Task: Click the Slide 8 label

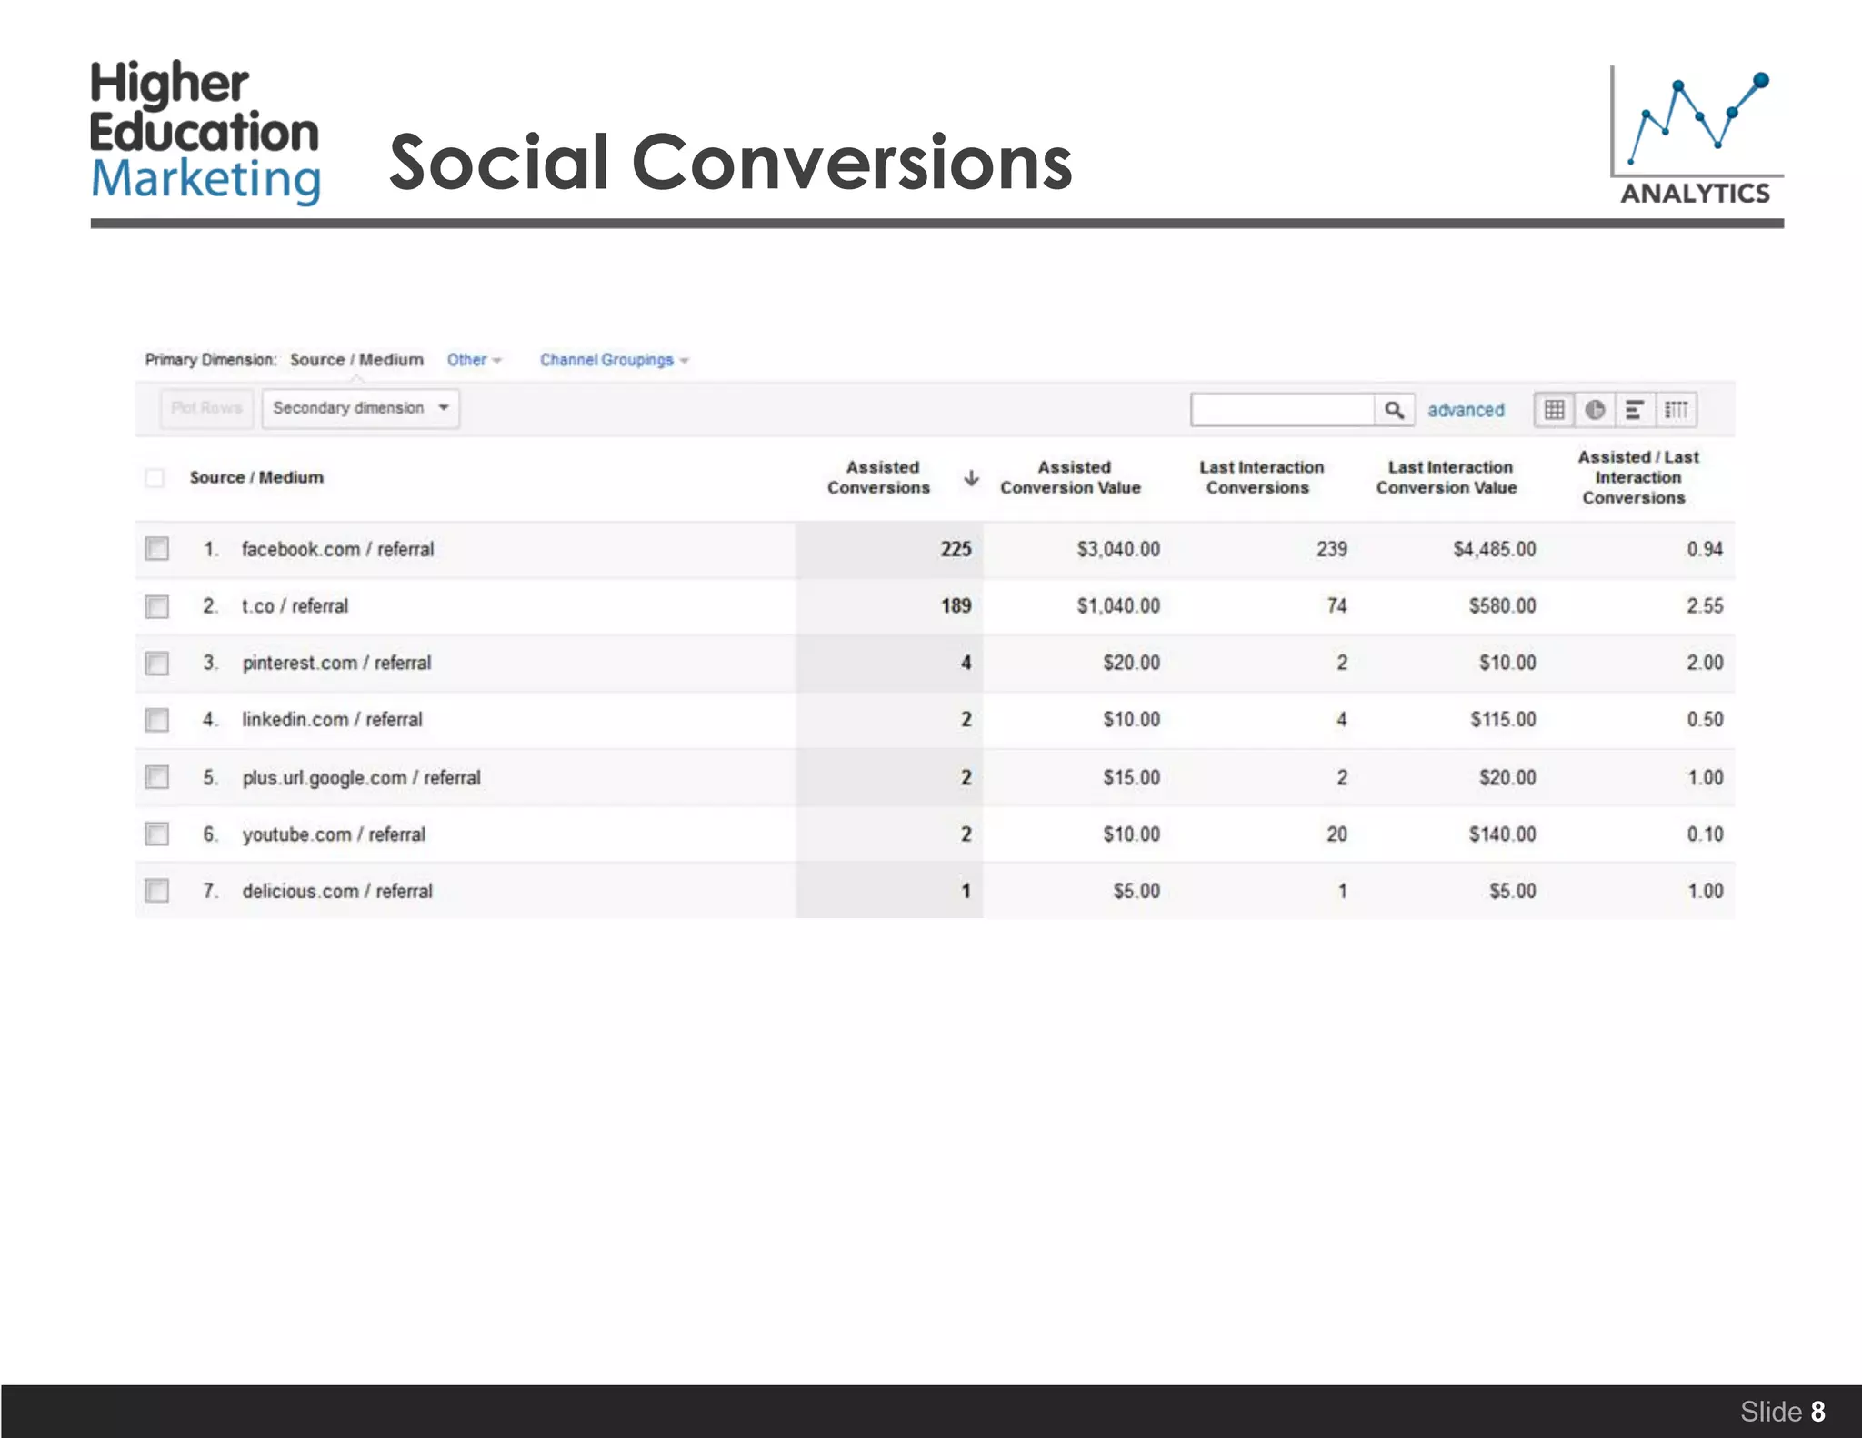Action: [x=1782, y=1412]
